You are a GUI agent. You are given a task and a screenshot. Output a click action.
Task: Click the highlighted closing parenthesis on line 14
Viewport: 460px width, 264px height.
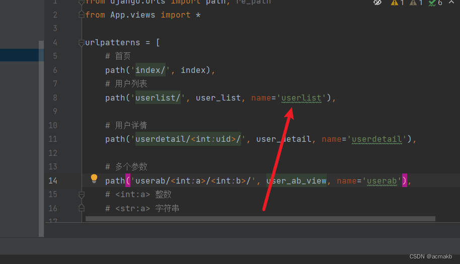tap(405, 181)
